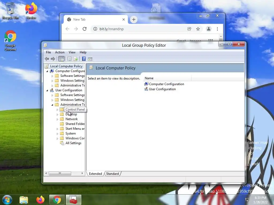Go back in the Chrome window
The image size is (274, 205).
pyautogui.click(x=67, y=29)
